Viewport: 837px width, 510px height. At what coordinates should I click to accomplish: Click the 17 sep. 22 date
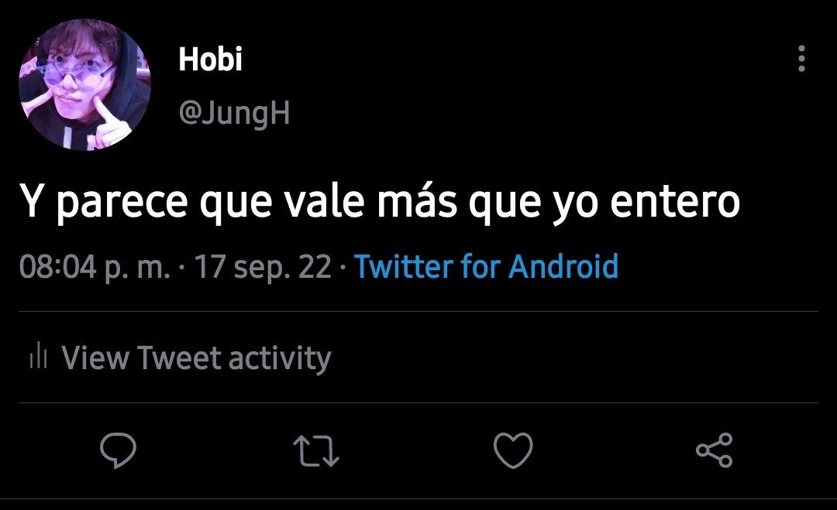[263, 266]
